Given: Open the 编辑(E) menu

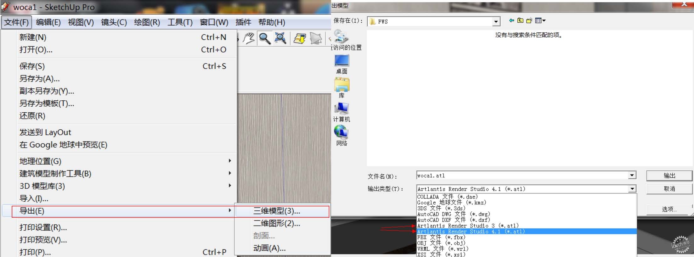Looking at the screenshot, I should tap(48, 22).
